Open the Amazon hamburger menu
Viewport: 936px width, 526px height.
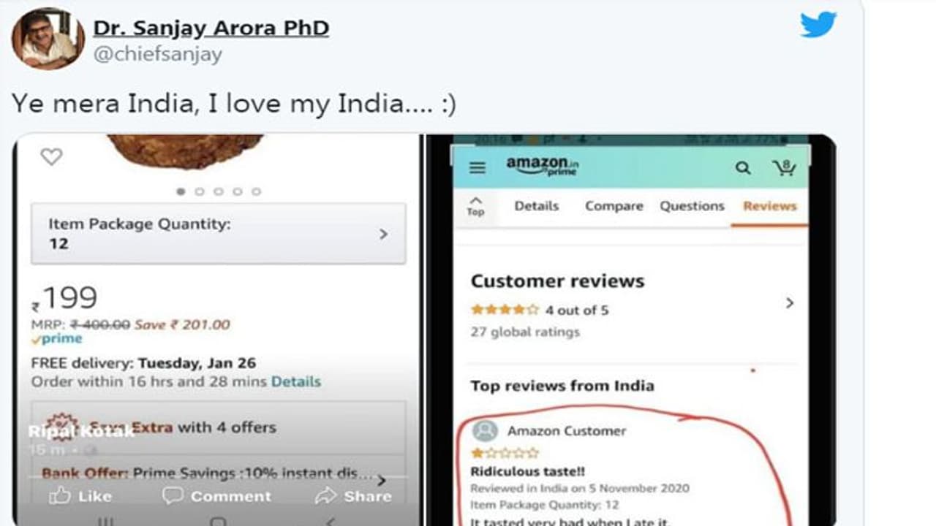coord(478,168)
